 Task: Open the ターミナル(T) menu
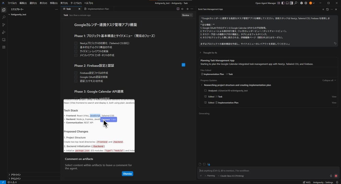coord(76,3)
